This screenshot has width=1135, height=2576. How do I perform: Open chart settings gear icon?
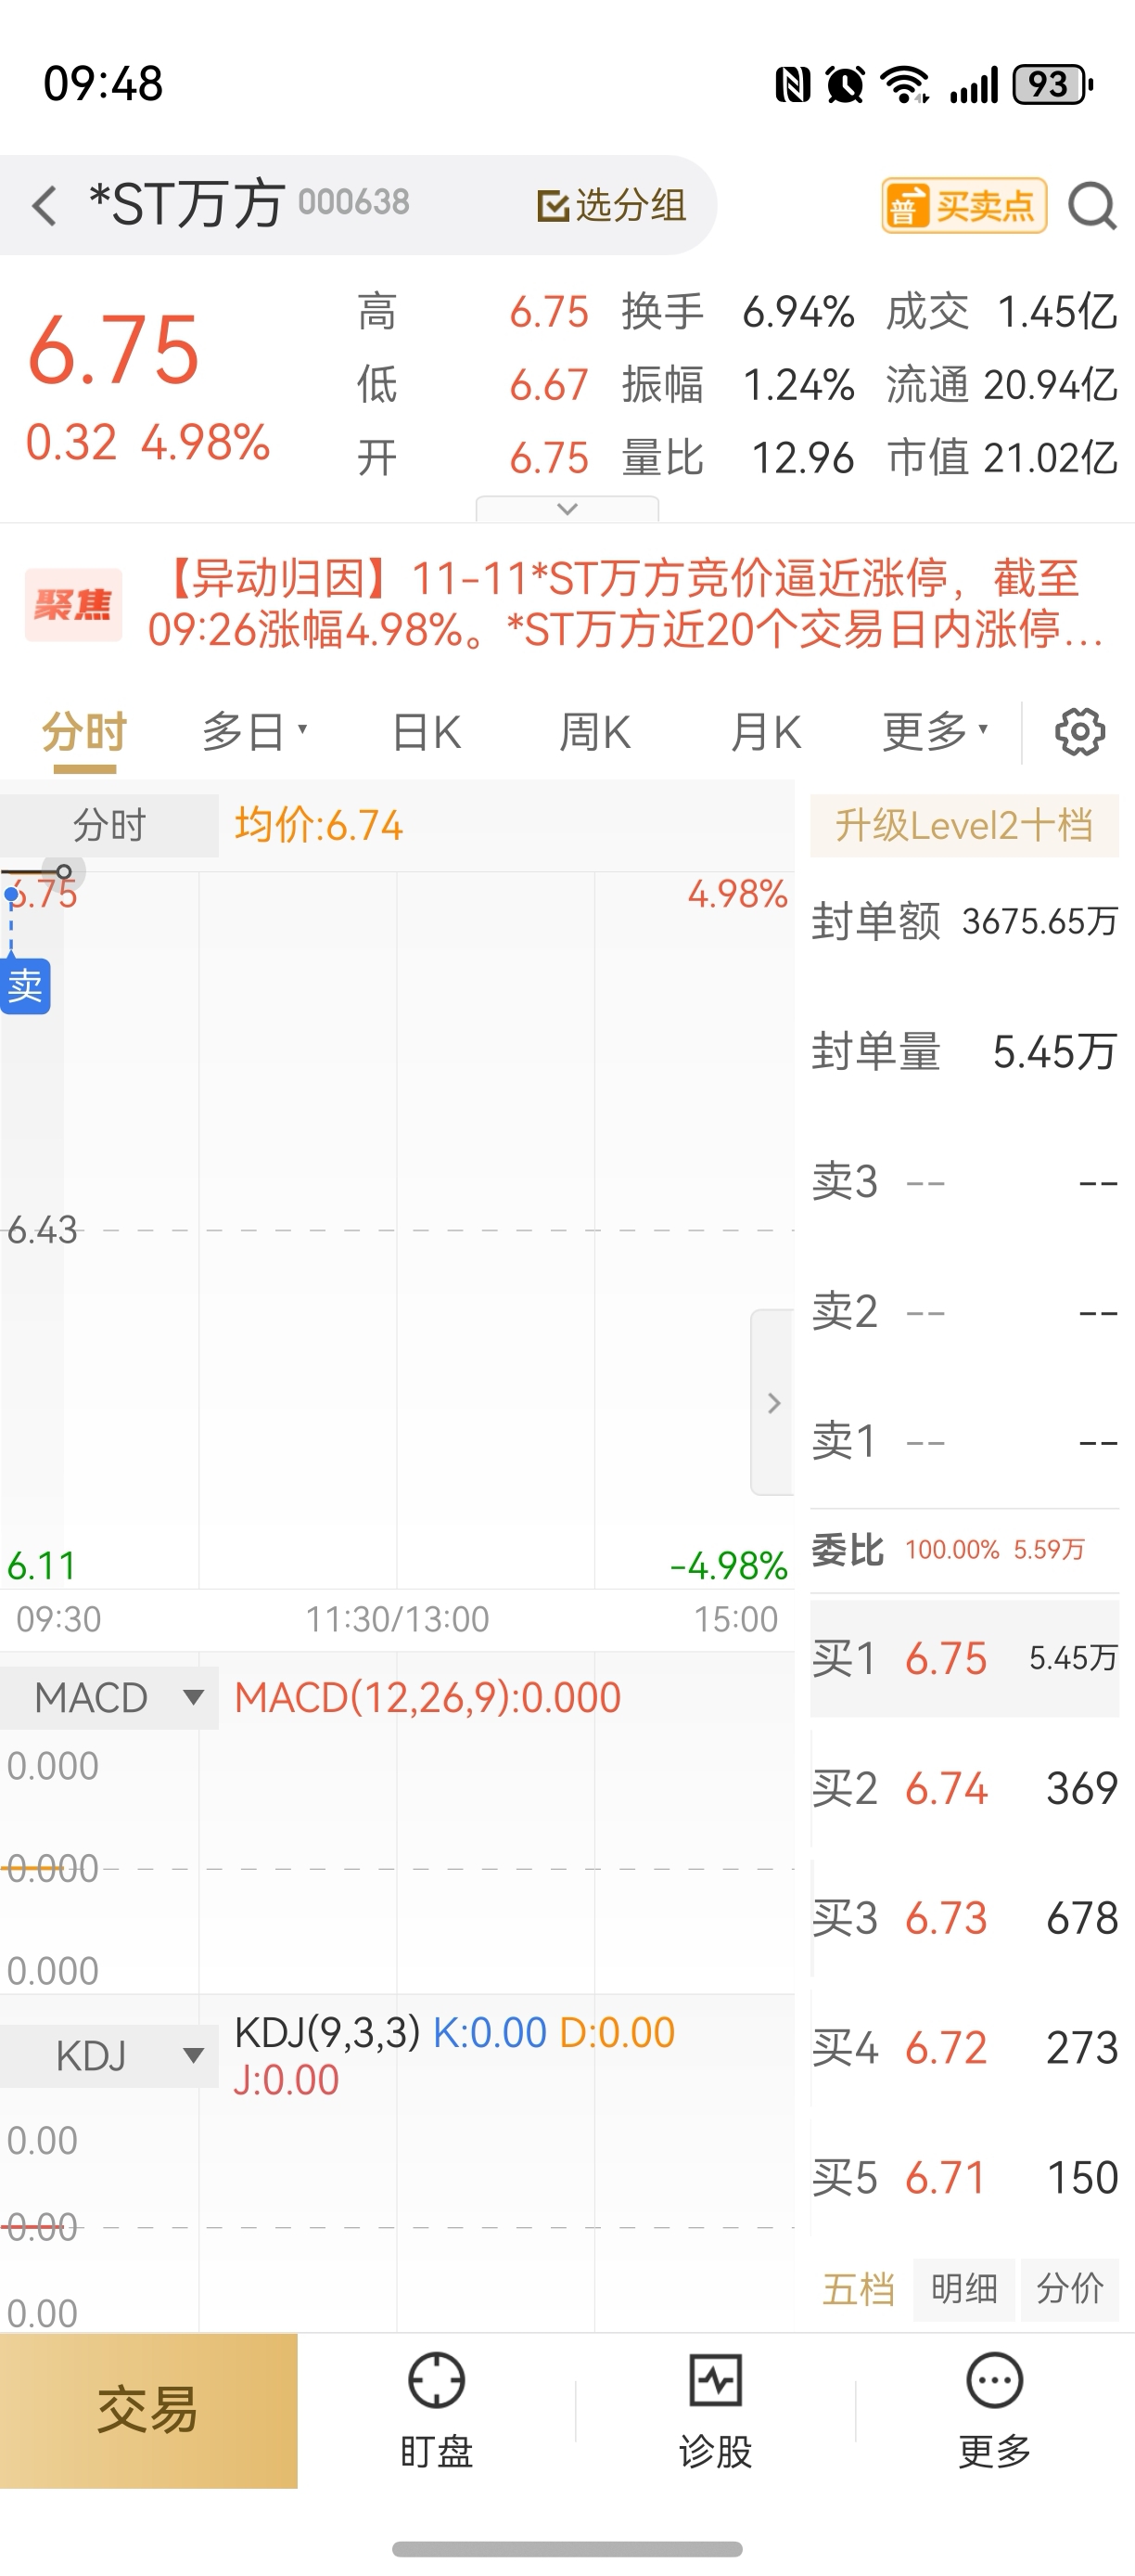[x=1080, y=732]
